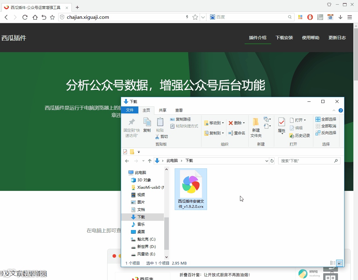The image size is (358, 280).
Task: Expand the 删除 dropdown arrow
Action: click(244, 123)
